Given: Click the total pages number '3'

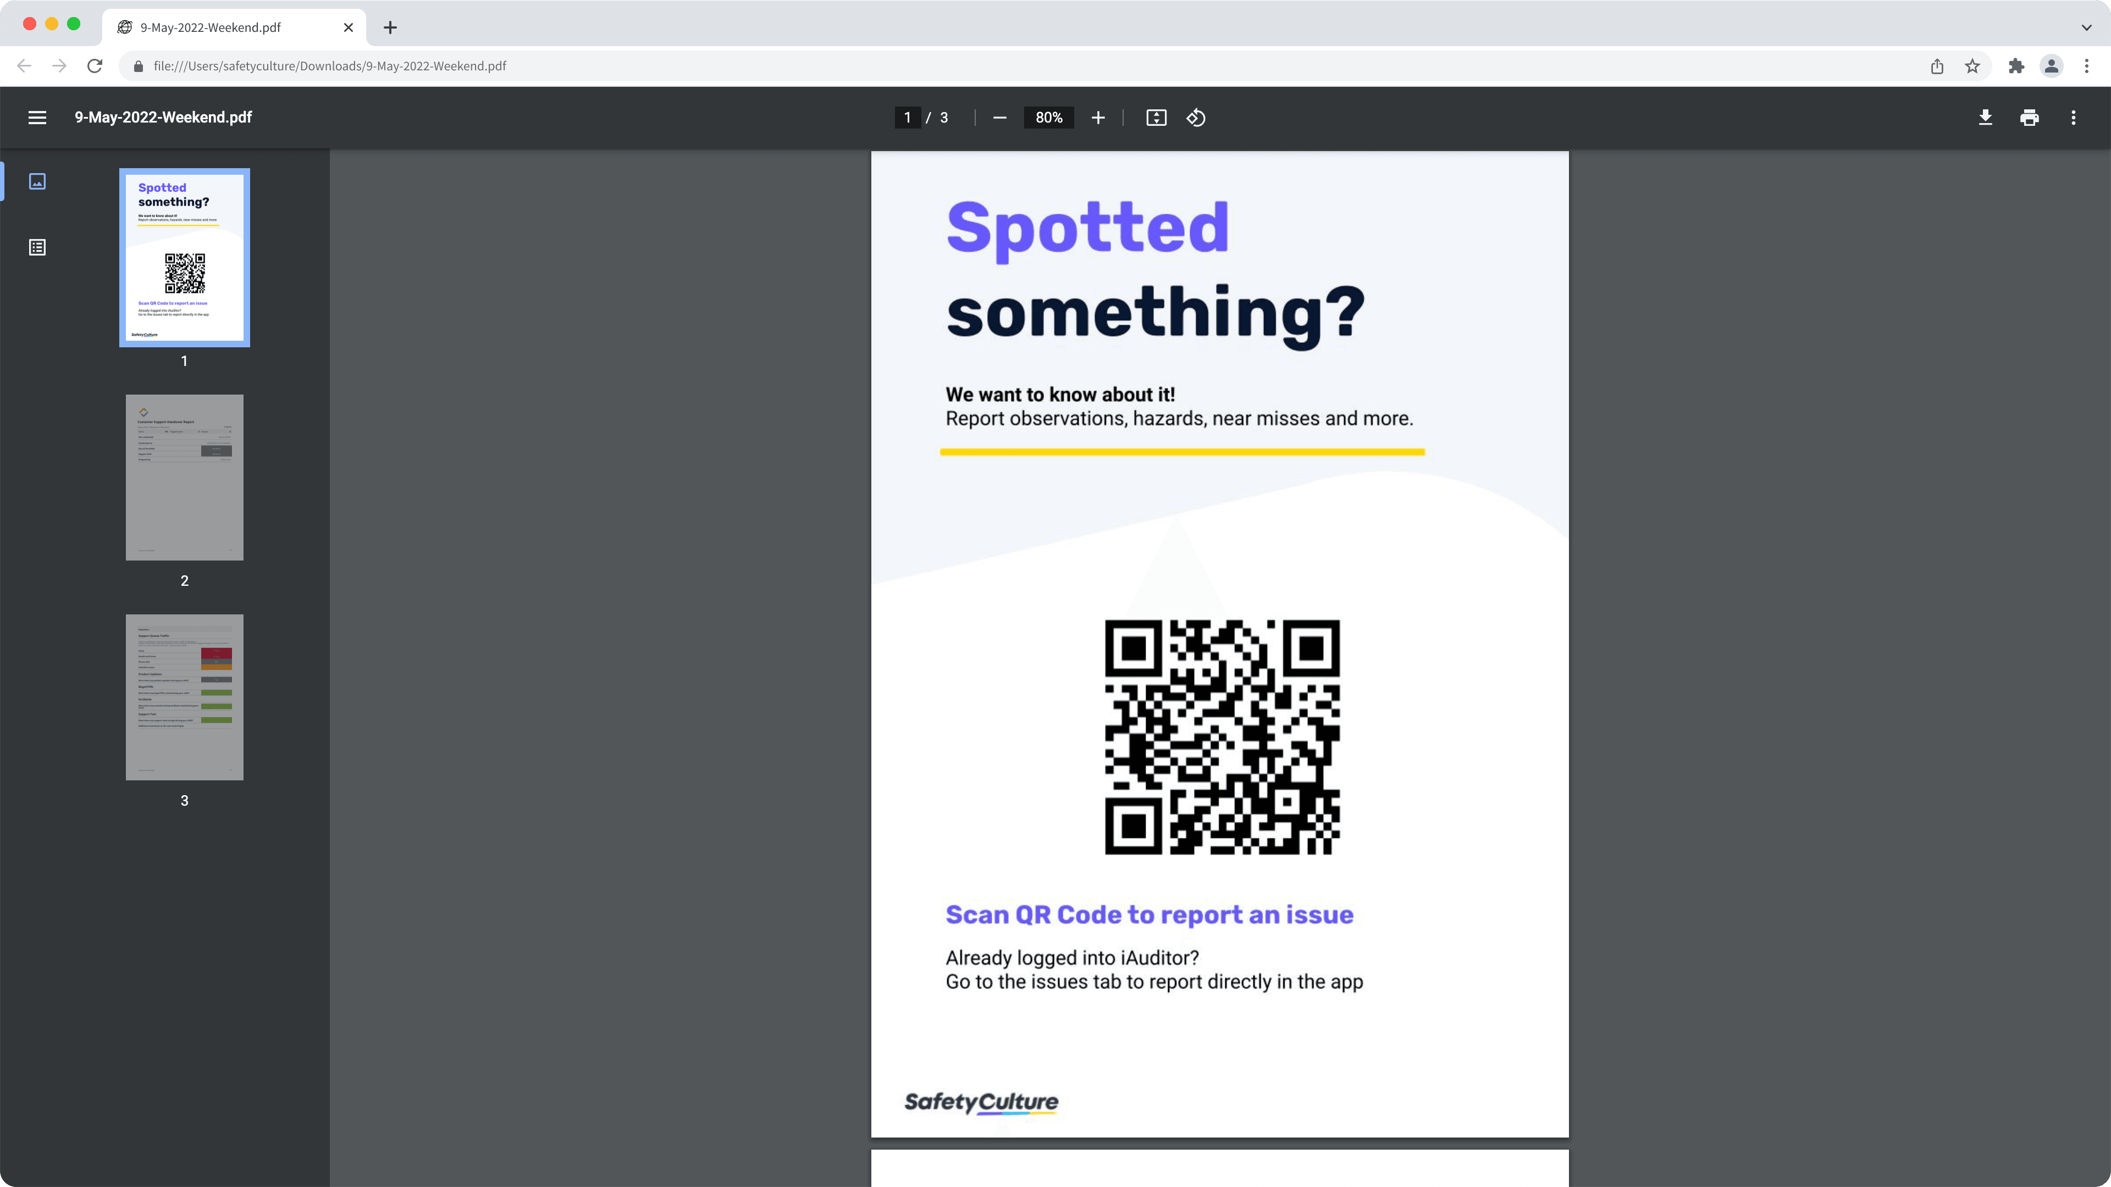Looking at the screenshot, I should click(x=944, y=117).
